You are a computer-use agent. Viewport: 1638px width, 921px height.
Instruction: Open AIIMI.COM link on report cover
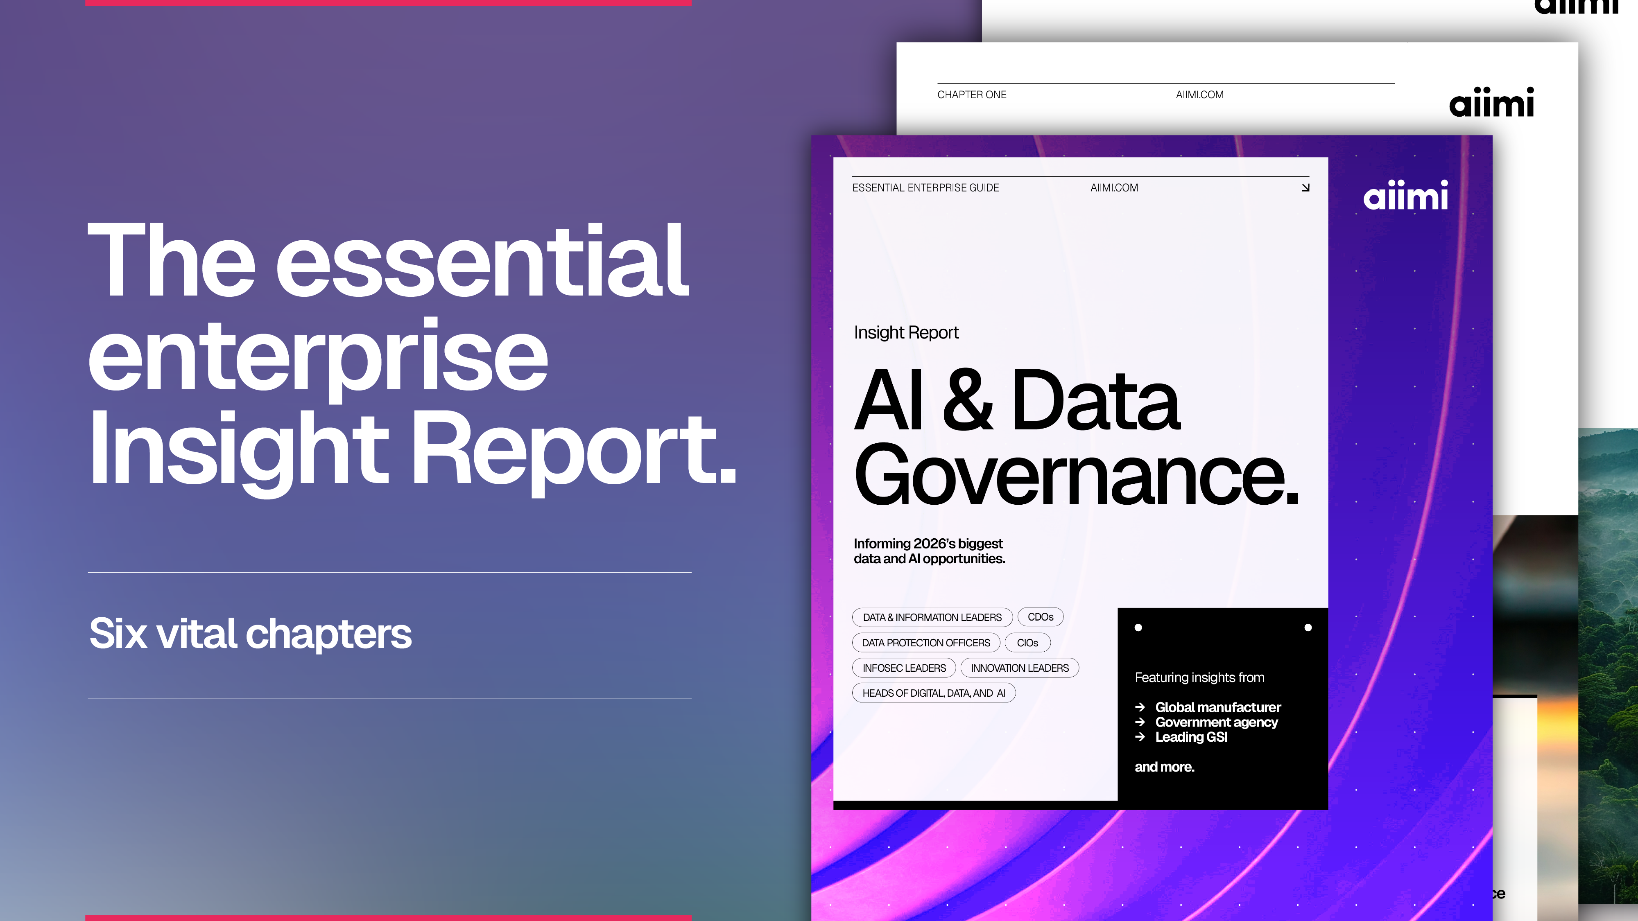pyautogui.click(x=1114, y=187)
